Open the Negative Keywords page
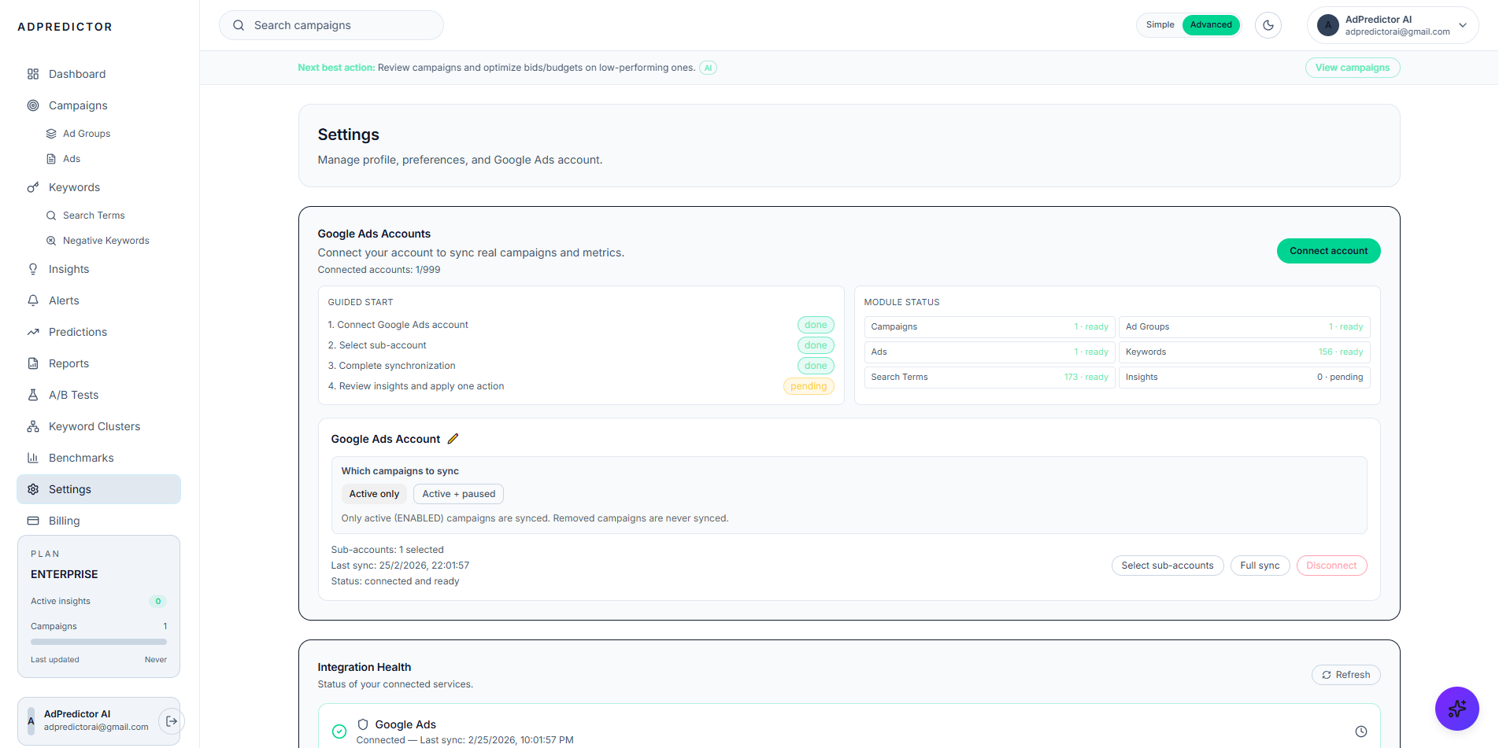Screen dimensions: 1499x748 pyautogui.click(x=105, y=240)
